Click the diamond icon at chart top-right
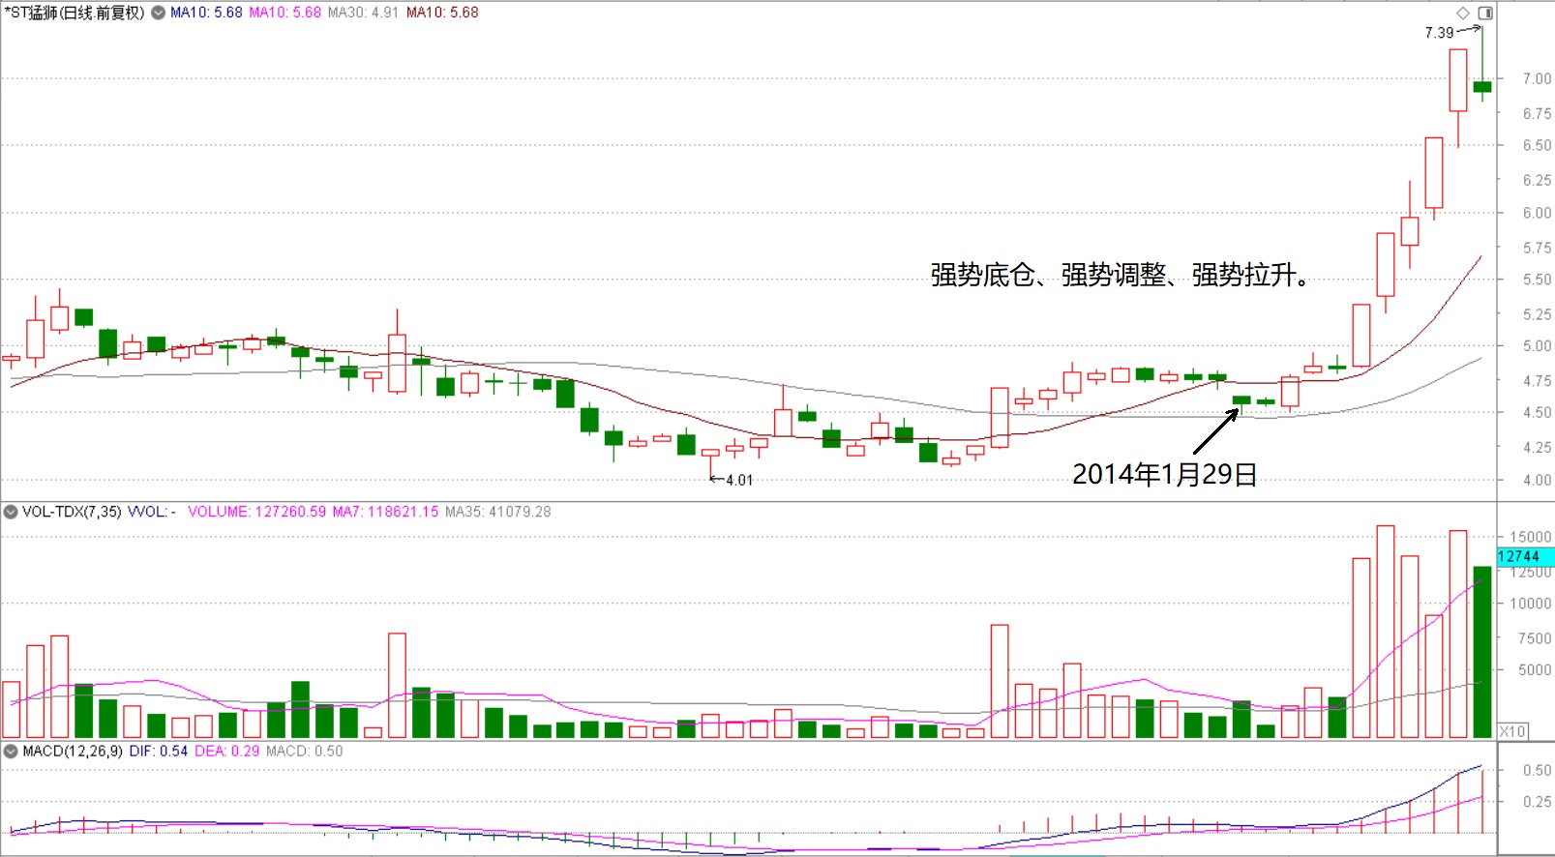The height and width of the screenshot is (857, 1555). (x=1463, y=13)
